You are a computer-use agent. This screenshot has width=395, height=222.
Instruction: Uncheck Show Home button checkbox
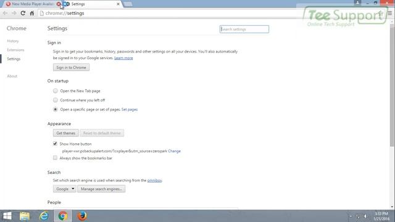coord(55,144)
